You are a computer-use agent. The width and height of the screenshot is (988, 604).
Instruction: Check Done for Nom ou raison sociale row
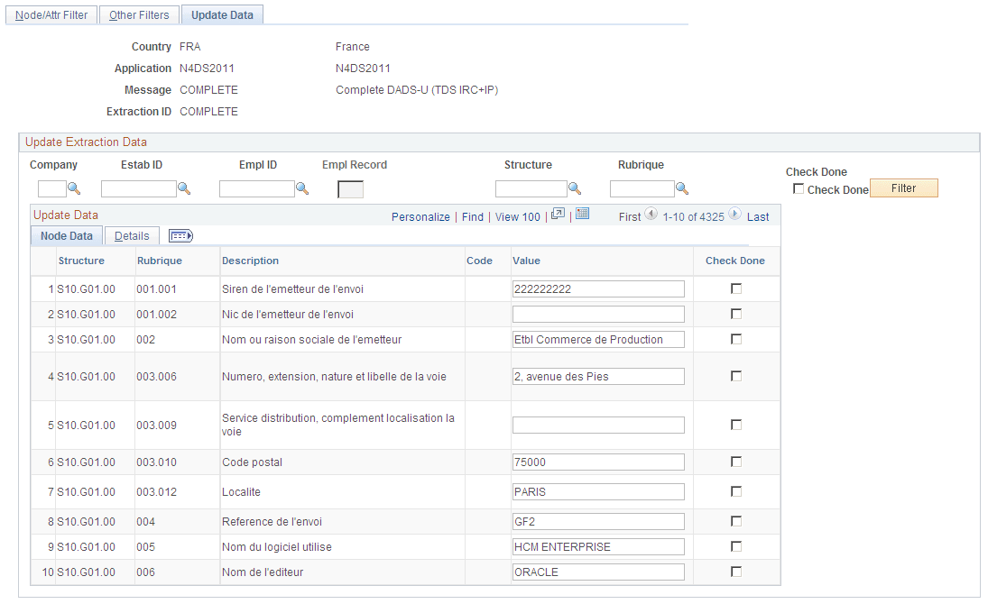[736, 339]
